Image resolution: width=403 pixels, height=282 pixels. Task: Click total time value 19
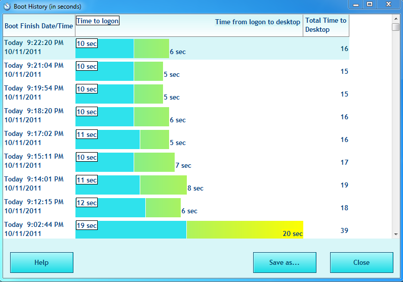[x=344, y=185]
